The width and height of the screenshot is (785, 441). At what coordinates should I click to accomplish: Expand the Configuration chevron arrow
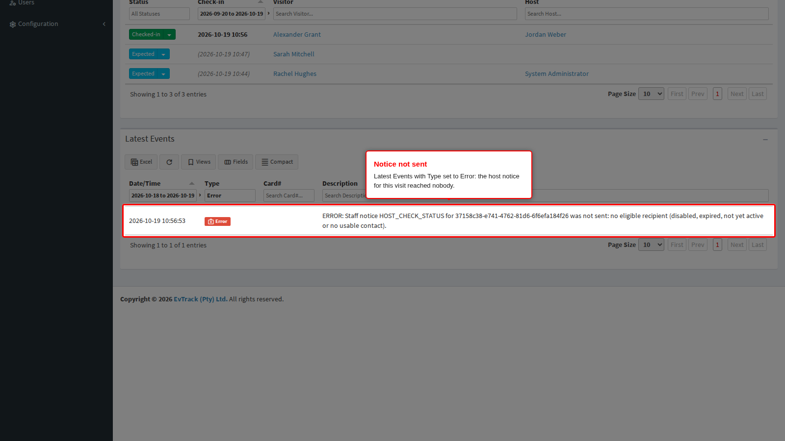coord(104,24)
